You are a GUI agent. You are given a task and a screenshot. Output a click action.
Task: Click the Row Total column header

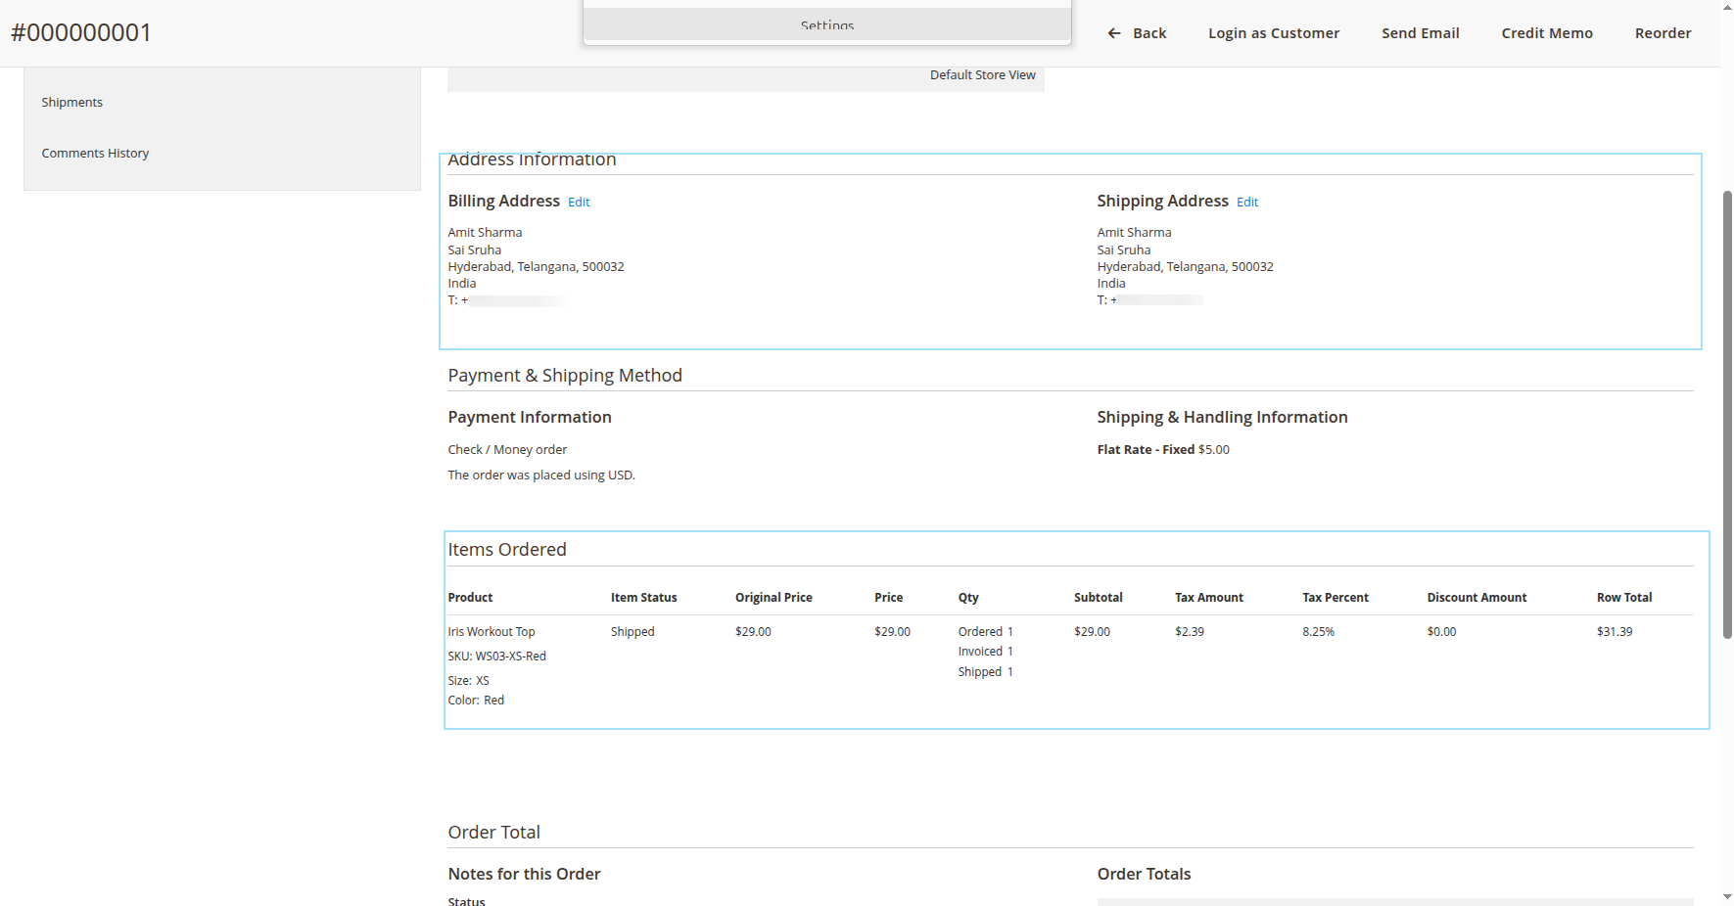[x=1623, y=598]
